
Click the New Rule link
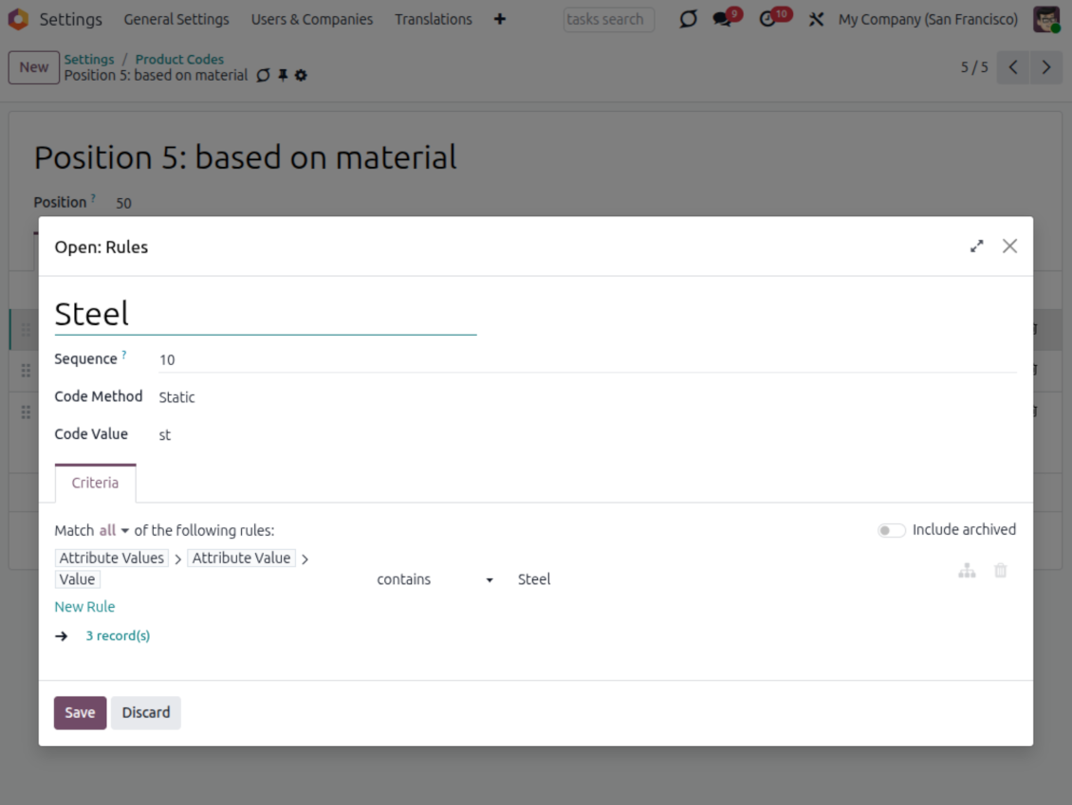[84, 607]
